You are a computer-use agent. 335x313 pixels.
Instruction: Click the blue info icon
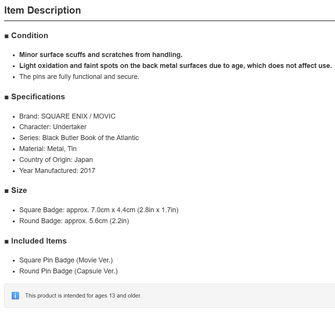click(15, 296)
